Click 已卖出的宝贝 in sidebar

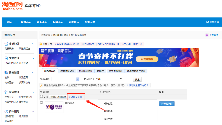point(11,63)
